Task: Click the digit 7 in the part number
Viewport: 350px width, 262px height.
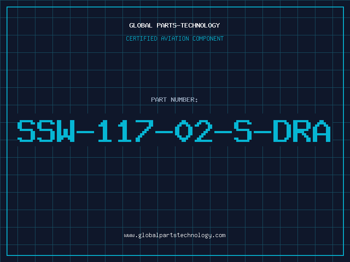Action: click(x=144, y=131)
